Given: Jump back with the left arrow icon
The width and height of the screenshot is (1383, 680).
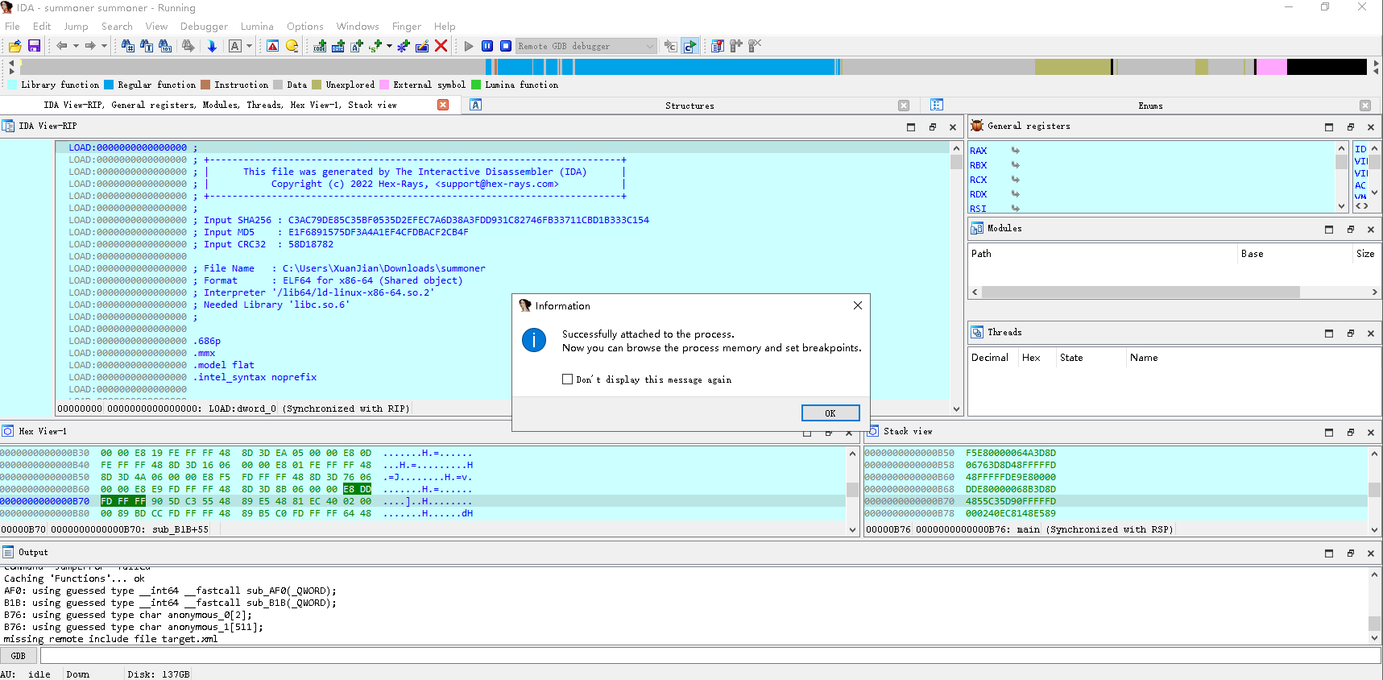Looking at the screenshot, I should click(61, 46).
